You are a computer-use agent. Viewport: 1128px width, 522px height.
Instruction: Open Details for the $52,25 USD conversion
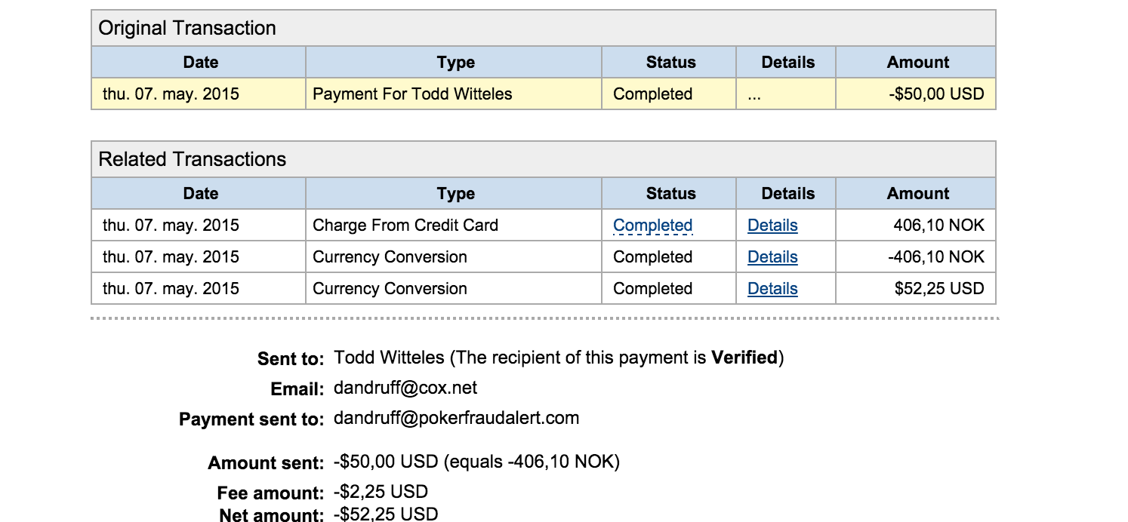coord(772,289)
